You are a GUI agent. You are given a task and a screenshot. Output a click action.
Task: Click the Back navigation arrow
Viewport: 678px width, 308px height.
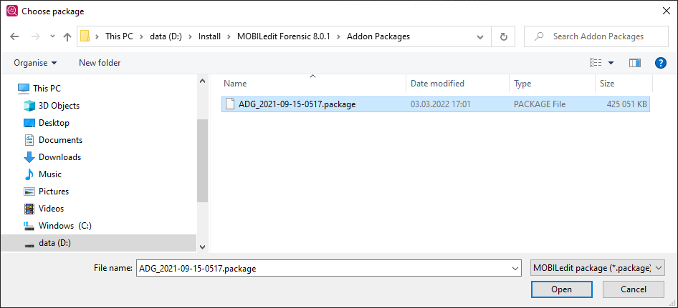click(15, 36)
